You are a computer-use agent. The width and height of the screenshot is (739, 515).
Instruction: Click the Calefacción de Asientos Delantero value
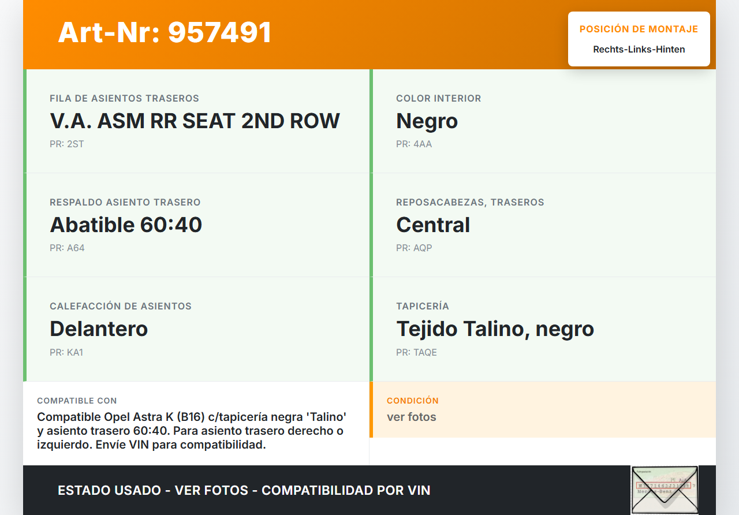click(99, 329)
